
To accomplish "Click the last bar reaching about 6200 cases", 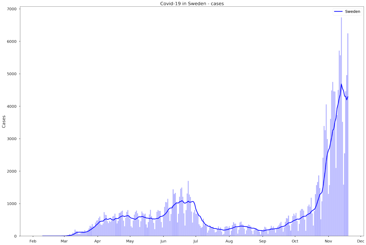I will [348, 135].
